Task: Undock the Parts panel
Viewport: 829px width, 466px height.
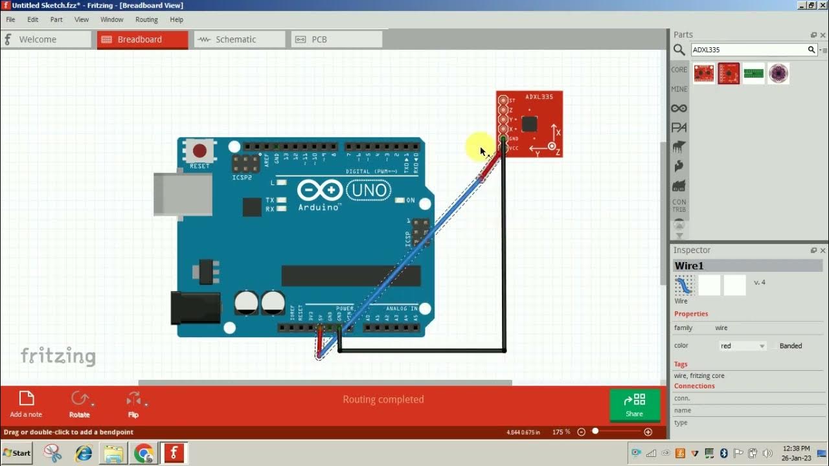Action: click(813, 35)
